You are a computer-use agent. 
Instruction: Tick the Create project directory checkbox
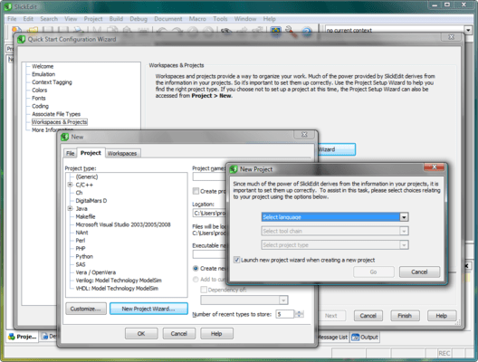[196, 191]
